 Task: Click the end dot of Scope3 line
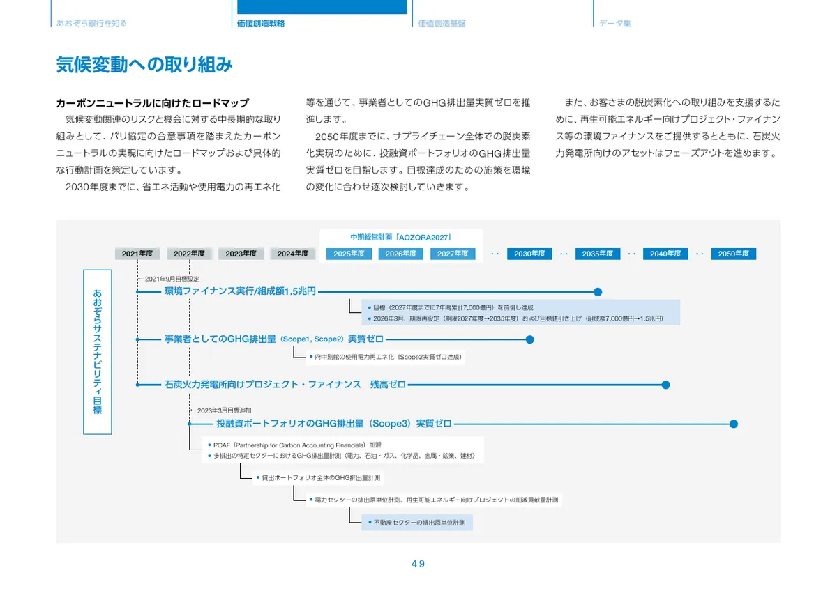[x=733, y=424]
